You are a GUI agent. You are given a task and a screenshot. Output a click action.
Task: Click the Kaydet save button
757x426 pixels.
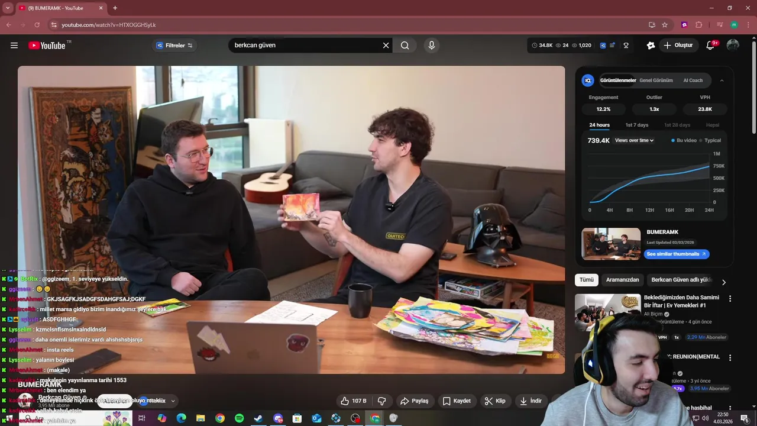pos(457,401)
